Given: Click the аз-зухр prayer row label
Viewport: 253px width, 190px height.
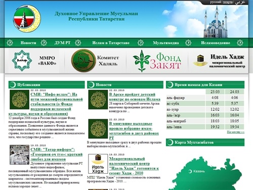Looking at the screenshot, I should click(173, 109).
